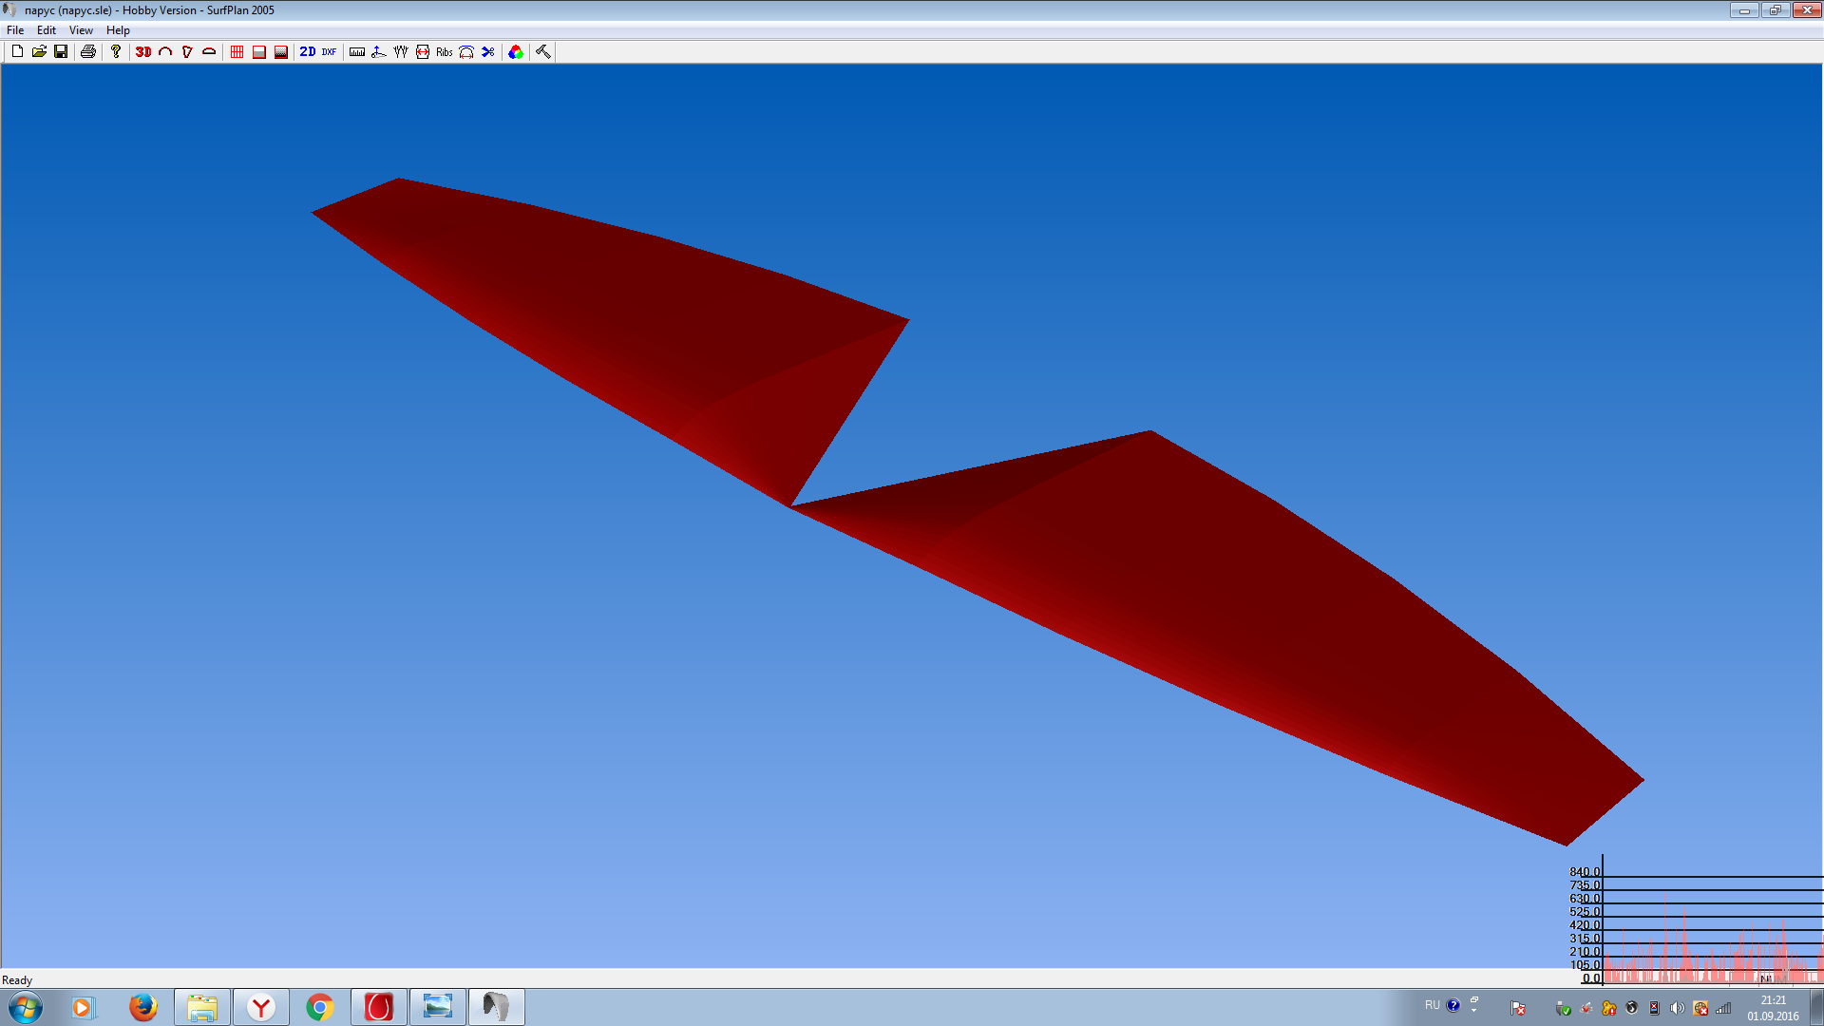Open Firefox from the taskbar
The height and width of the screenshot is (1026, 1824).
143,1007
